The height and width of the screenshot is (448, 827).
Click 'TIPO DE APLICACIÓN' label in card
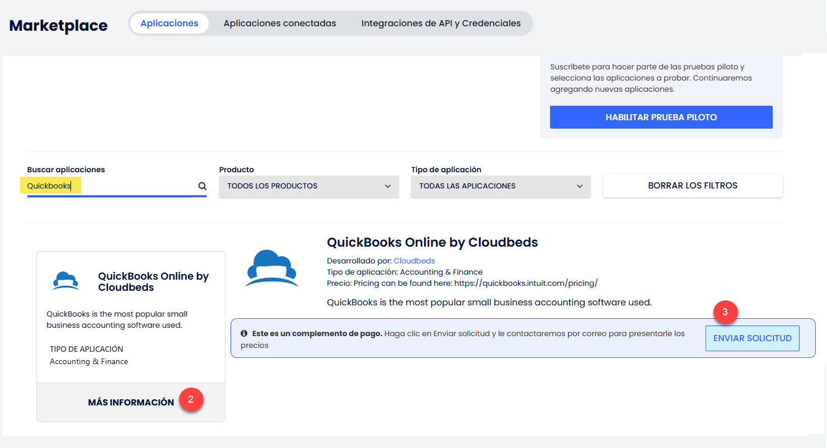[x=86, y=349]
